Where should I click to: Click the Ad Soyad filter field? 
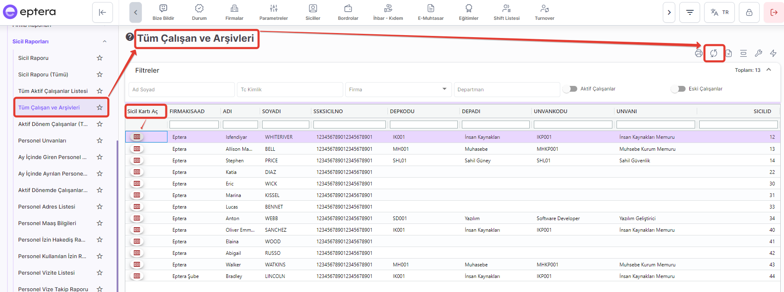tap(182, 89)
